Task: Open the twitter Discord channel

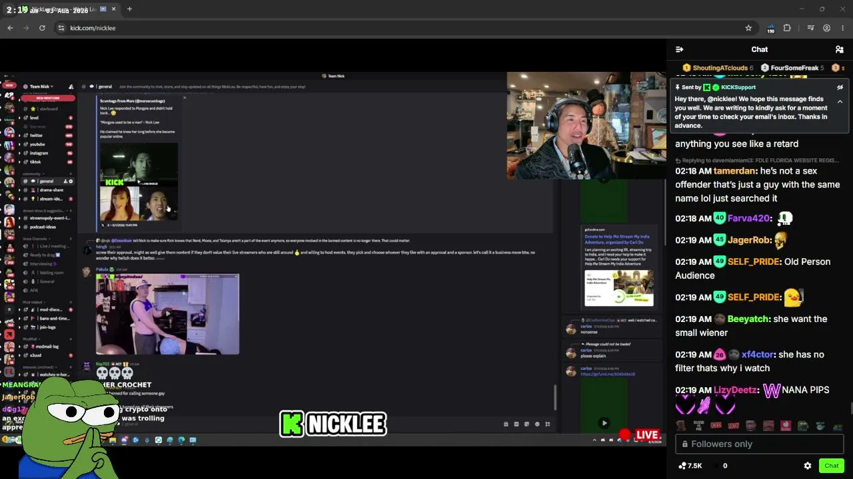Action: [48, 135]
